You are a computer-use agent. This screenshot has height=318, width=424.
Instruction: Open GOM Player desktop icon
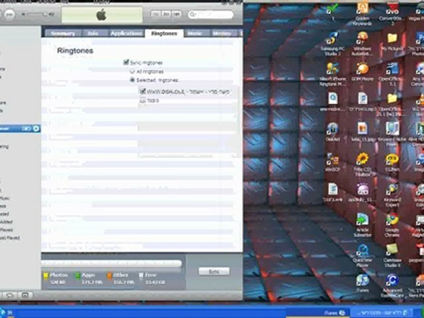362,72
